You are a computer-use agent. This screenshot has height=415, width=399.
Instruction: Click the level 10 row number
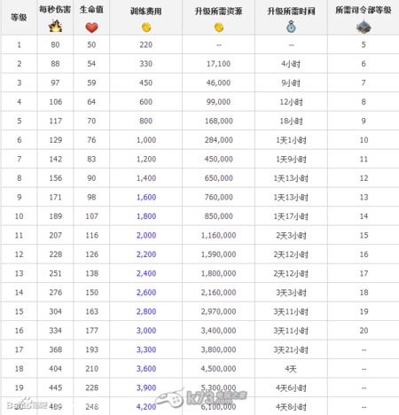pos(19,216)
